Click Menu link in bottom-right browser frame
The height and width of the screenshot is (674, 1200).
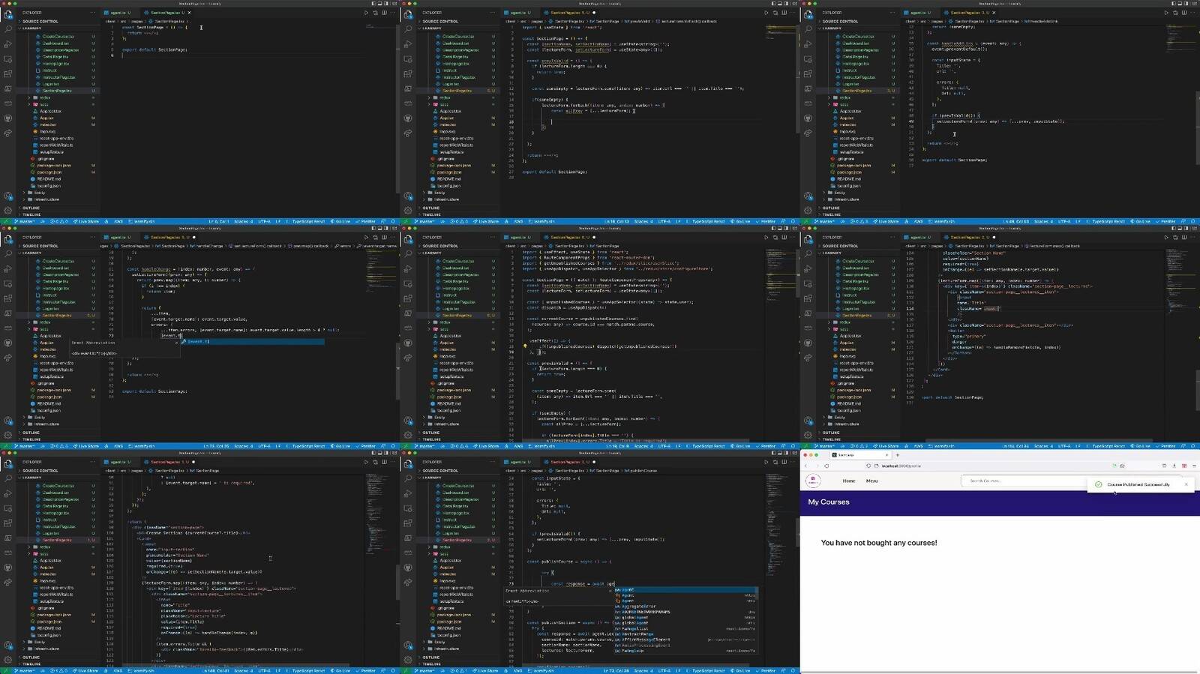tap(871, 481)
